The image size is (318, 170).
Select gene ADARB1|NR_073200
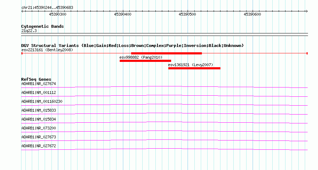click(x=39, y=128)
